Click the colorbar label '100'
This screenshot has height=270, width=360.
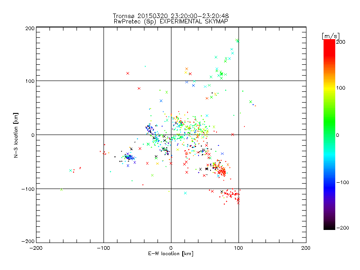[340, 88]
